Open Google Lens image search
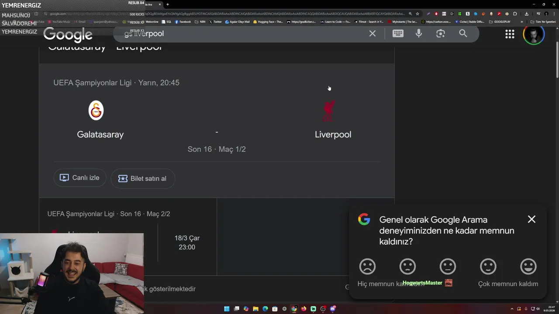 tap(441, 34)
